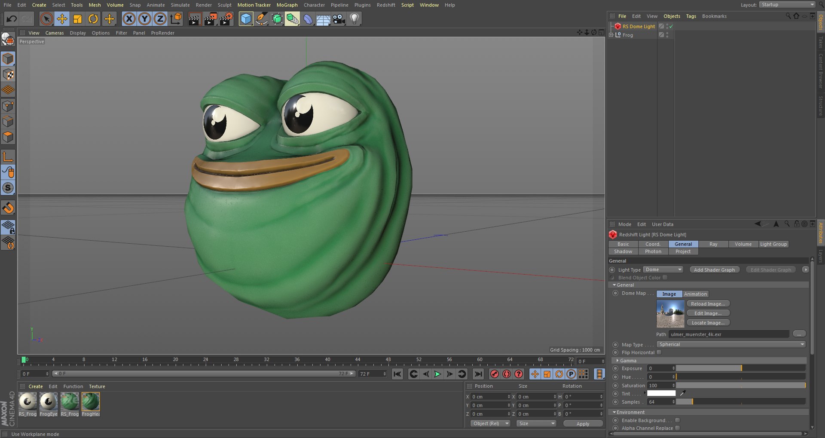This screenshot has height=438, width=825.
Task: Expand the Gamma section
Action: (x=617, y=361)
